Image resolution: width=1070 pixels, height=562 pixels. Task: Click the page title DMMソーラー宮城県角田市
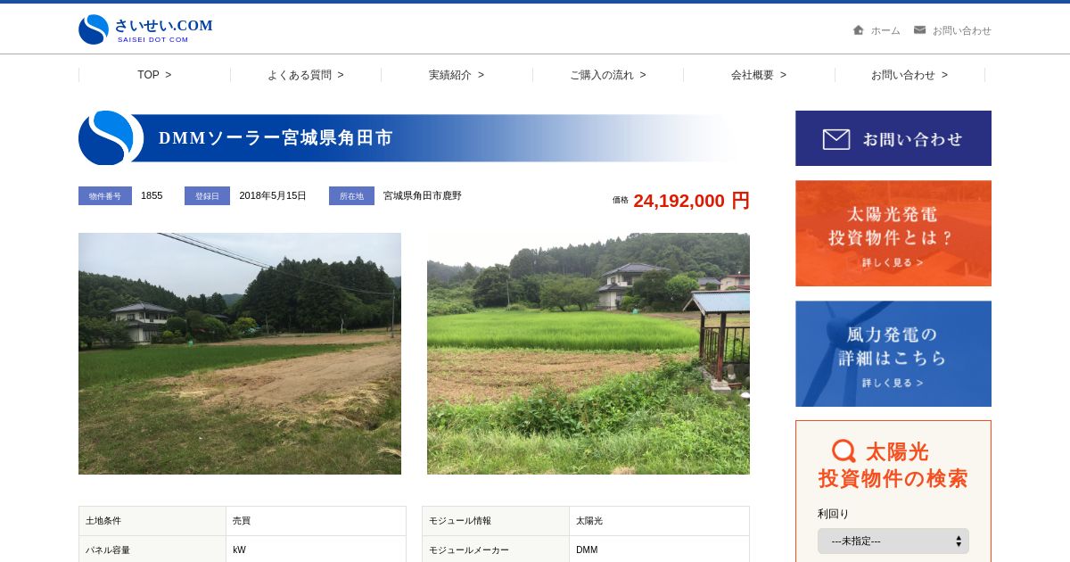276,138
